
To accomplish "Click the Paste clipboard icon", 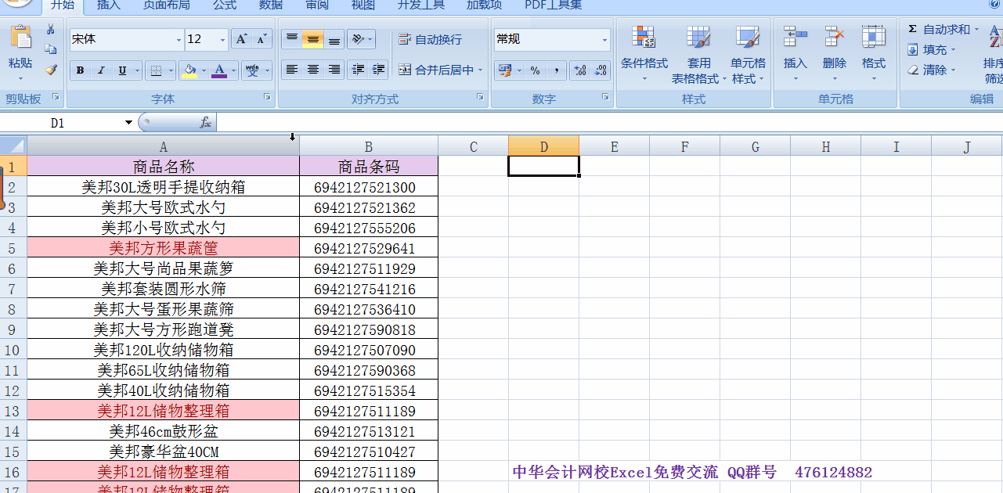I will [x=20, y=37].
